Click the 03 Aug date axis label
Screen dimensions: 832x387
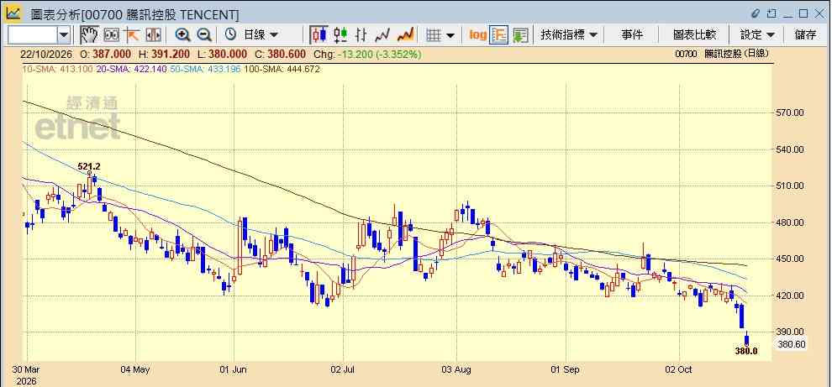455,369
